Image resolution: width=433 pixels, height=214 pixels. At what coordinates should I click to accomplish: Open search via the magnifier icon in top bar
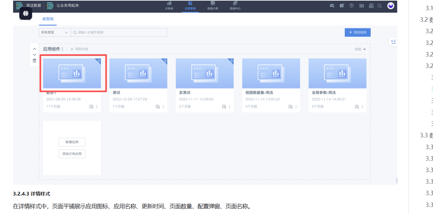[x=380, y=6]
